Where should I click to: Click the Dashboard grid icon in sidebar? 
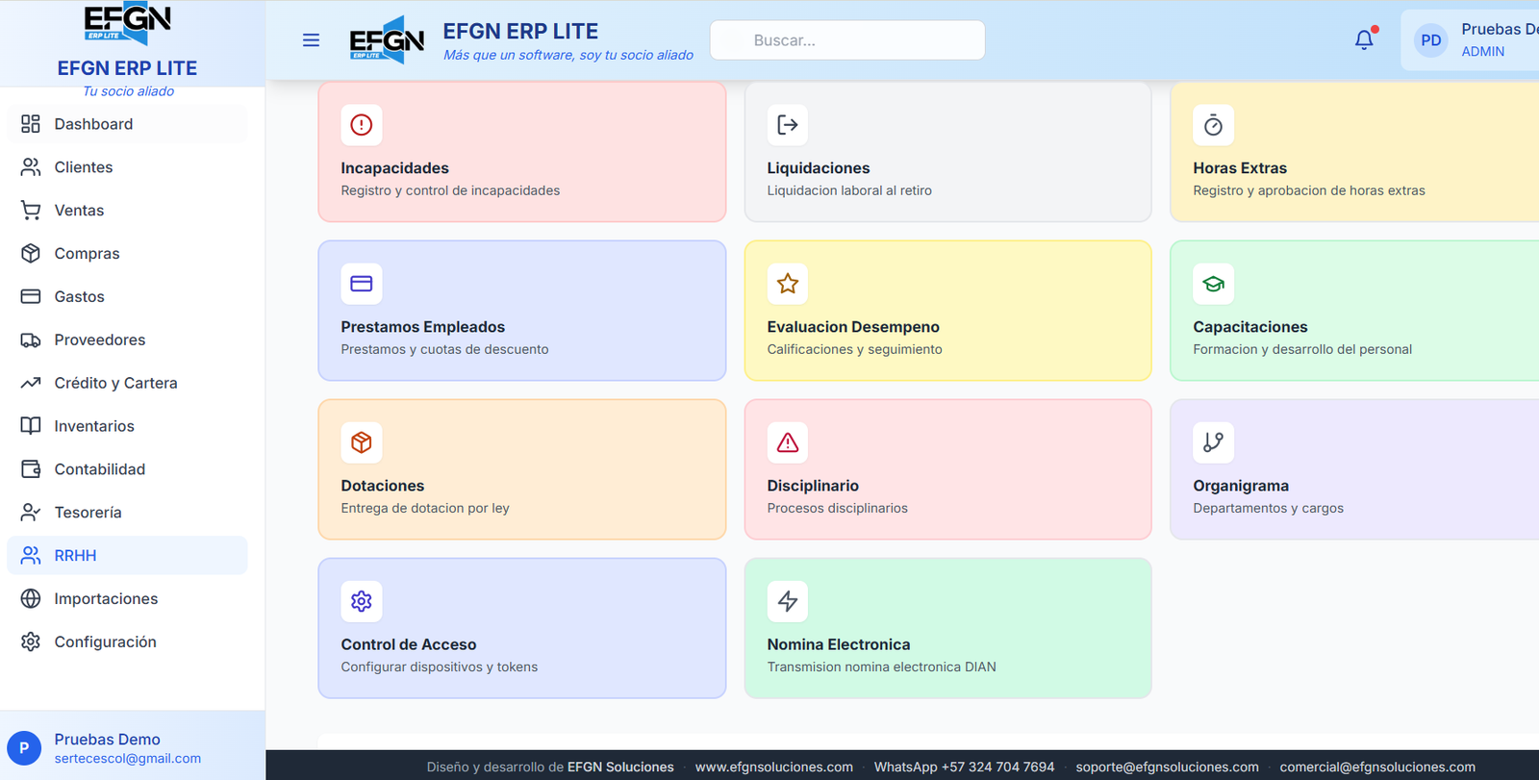point(31,124)
